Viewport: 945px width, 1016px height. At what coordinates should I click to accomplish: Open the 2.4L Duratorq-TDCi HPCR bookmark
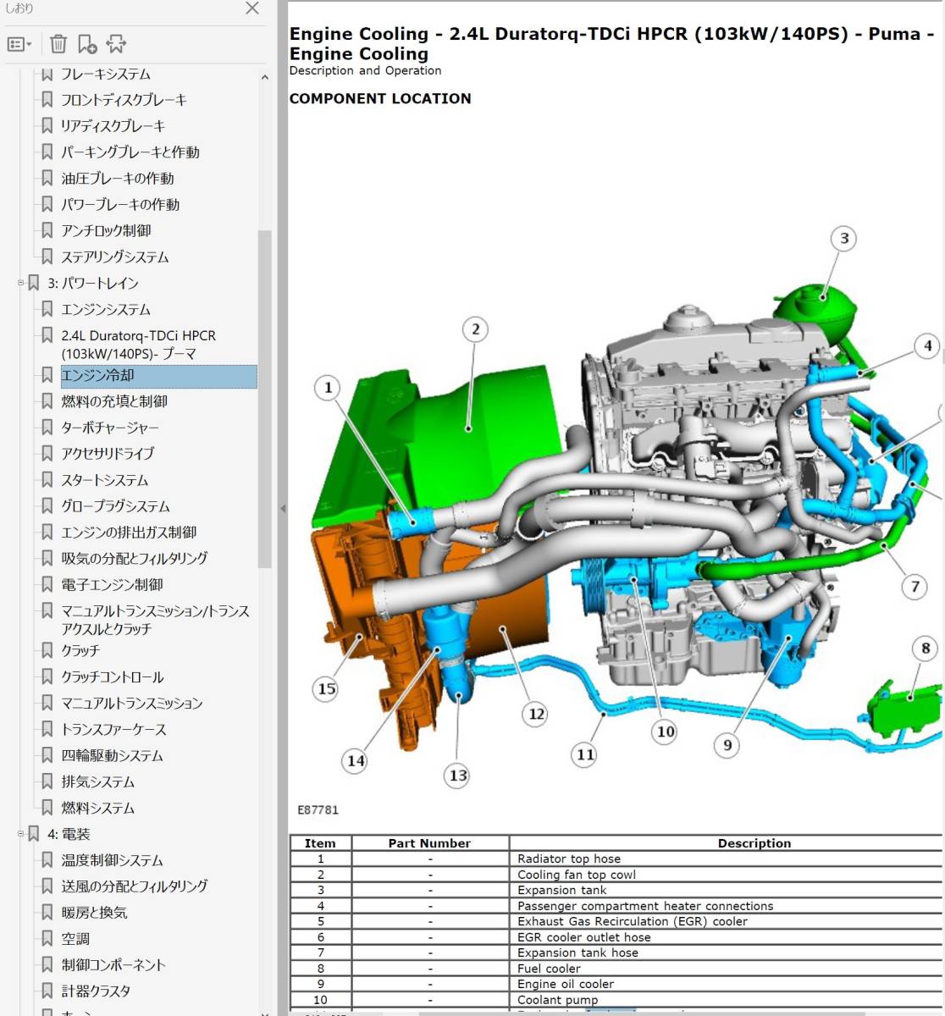click(x=138, y=345)
